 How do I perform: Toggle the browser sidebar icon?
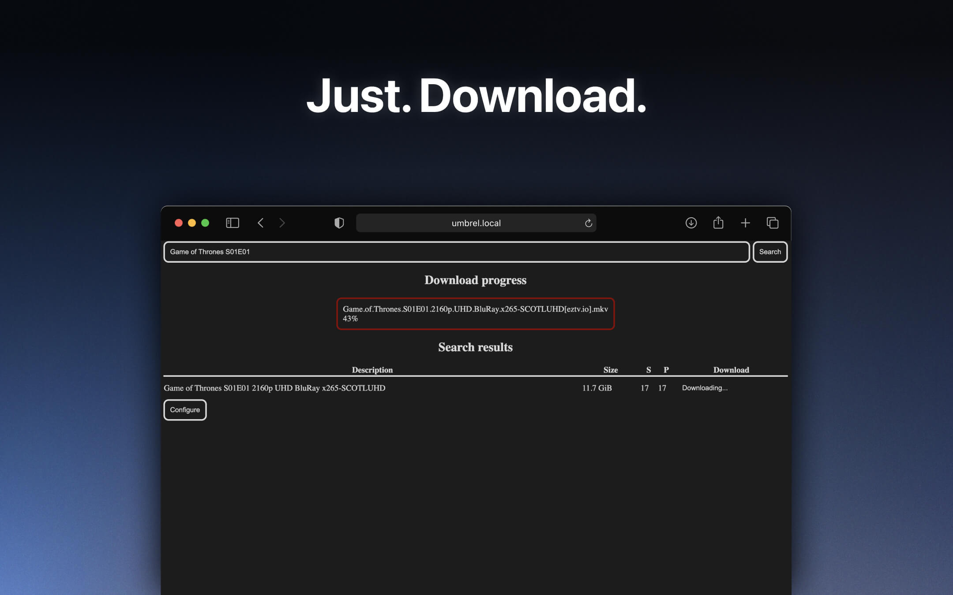(x=232, y=223)
